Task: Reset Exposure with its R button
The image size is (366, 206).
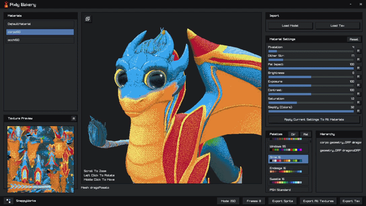Action: pos(358,86)
